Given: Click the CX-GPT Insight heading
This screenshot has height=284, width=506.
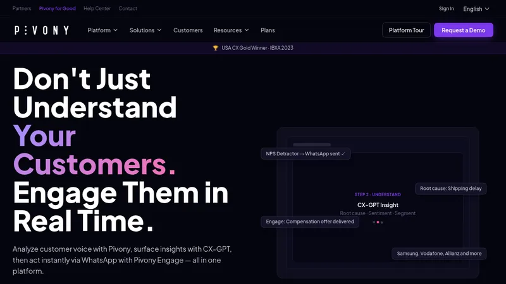Looking at the screenshot, I should 378,205.
